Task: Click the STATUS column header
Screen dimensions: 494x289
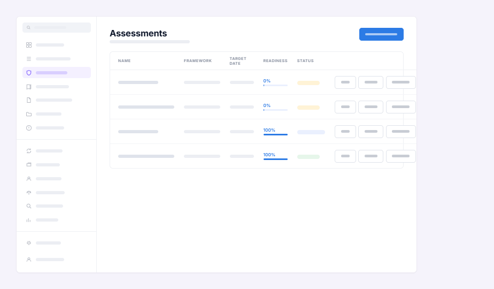Action: (305, 60)
